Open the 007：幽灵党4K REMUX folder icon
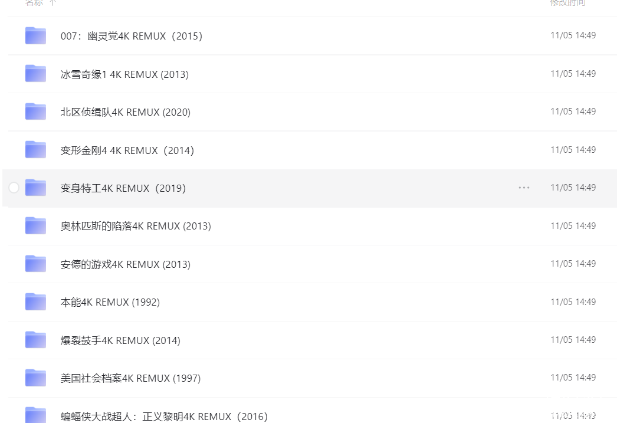Viewport: 617px width, 423px height. [x=35, y=35]
